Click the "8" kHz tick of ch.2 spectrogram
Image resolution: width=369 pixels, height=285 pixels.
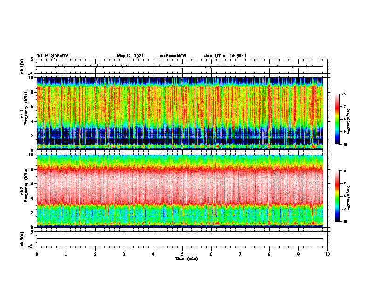(33, 170)
